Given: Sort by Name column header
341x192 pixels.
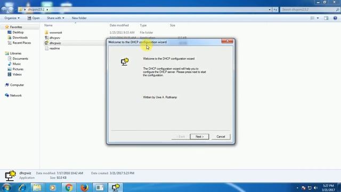Looking at the screenshot, I should [48, 25].
